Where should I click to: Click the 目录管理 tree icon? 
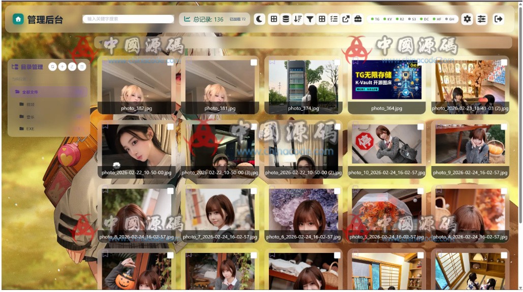tap(15, 67)
